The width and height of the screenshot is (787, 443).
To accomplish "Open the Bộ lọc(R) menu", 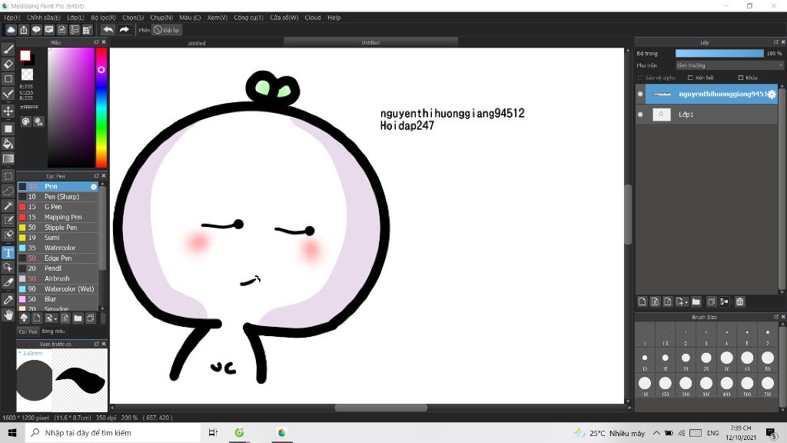I will (x=104, y=18).
